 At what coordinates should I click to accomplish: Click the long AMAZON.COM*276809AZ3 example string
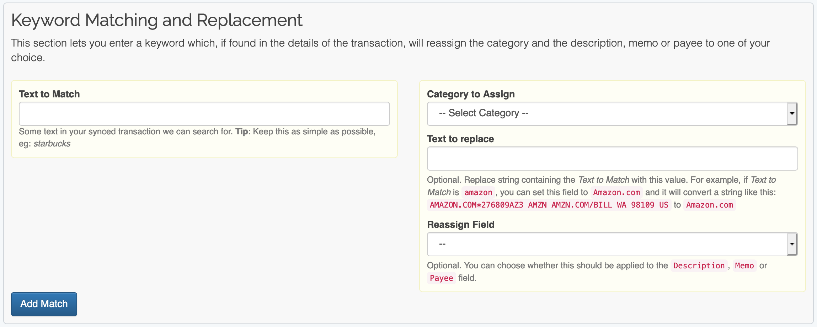click(x=549, y=205)
